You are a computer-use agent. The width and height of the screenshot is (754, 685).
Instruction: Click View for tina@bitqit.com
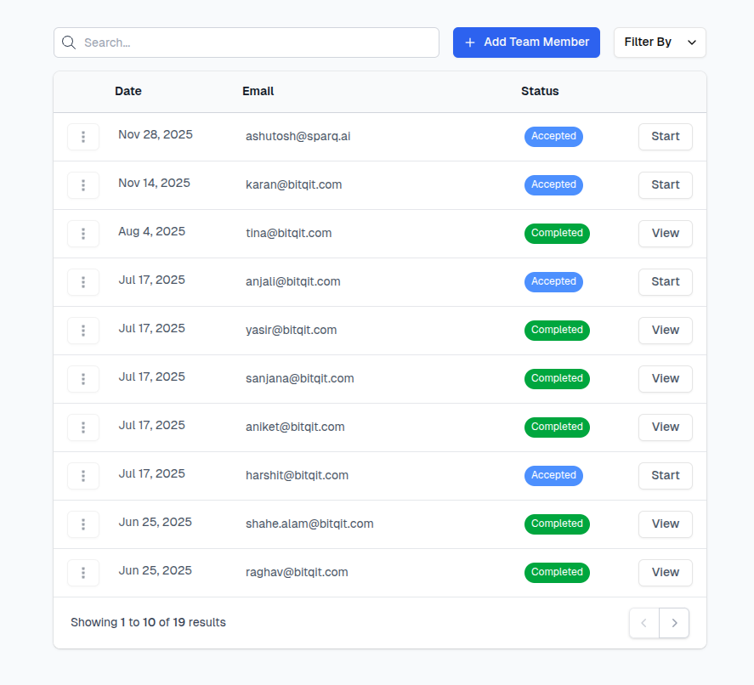point(665,234)
